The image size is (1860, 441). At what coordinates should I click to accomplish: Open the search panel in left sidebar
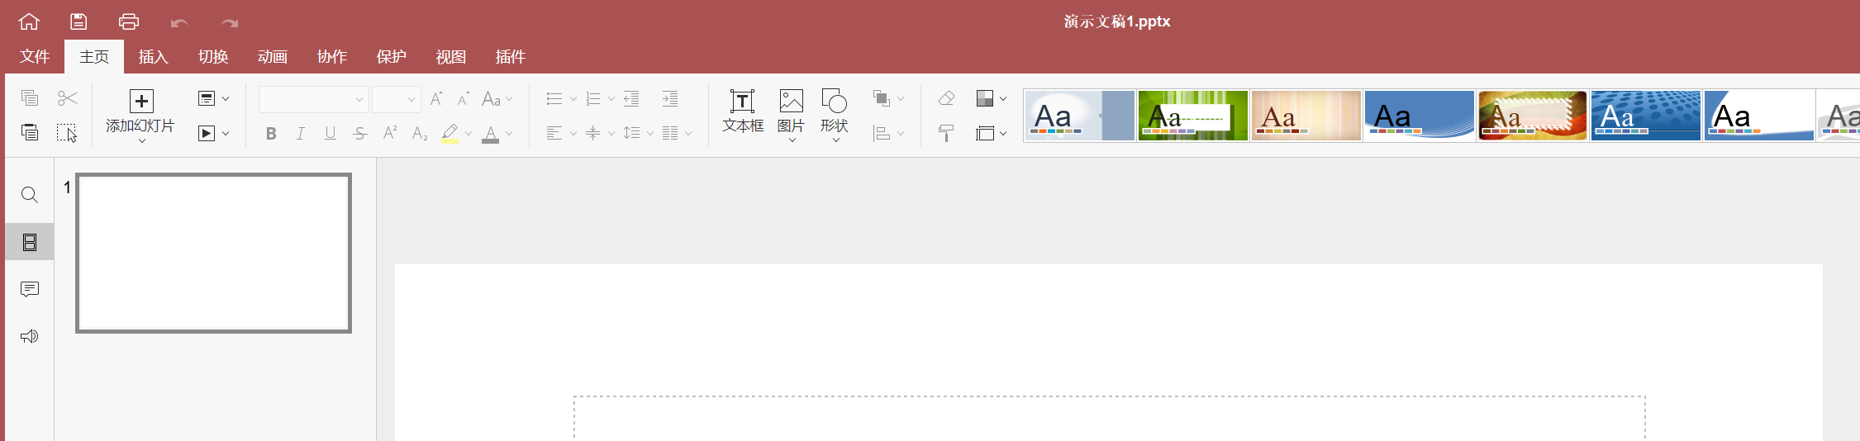(30, 195)
